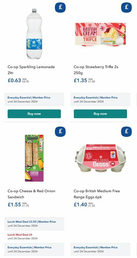
Task: Click Everyday Essentials offer under the sandwich
Action: coord(34,249)
